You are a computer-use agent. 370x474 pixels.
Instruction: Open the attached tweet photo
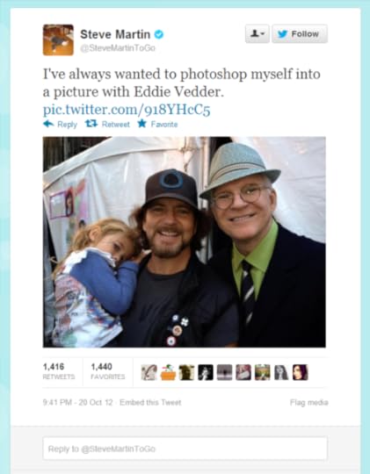click(x=184, y=242)
